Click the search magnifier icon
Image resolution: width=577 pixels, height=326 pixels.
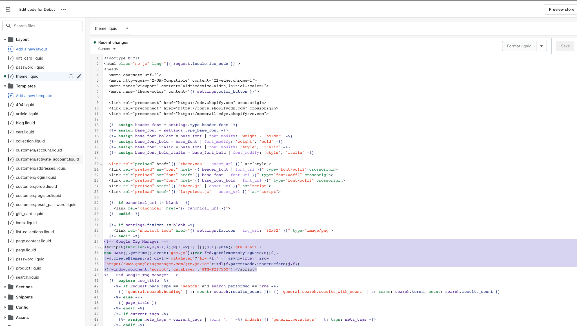coord(8,26)
